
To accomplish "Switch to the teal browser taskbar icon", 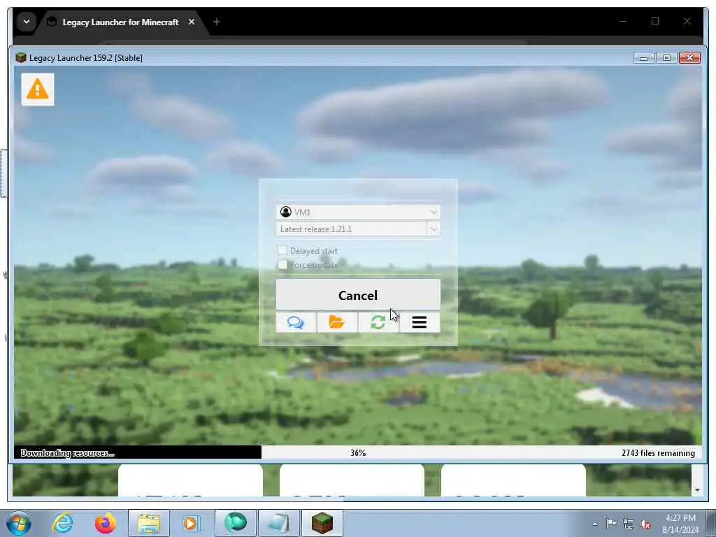I will coord(235,523).
